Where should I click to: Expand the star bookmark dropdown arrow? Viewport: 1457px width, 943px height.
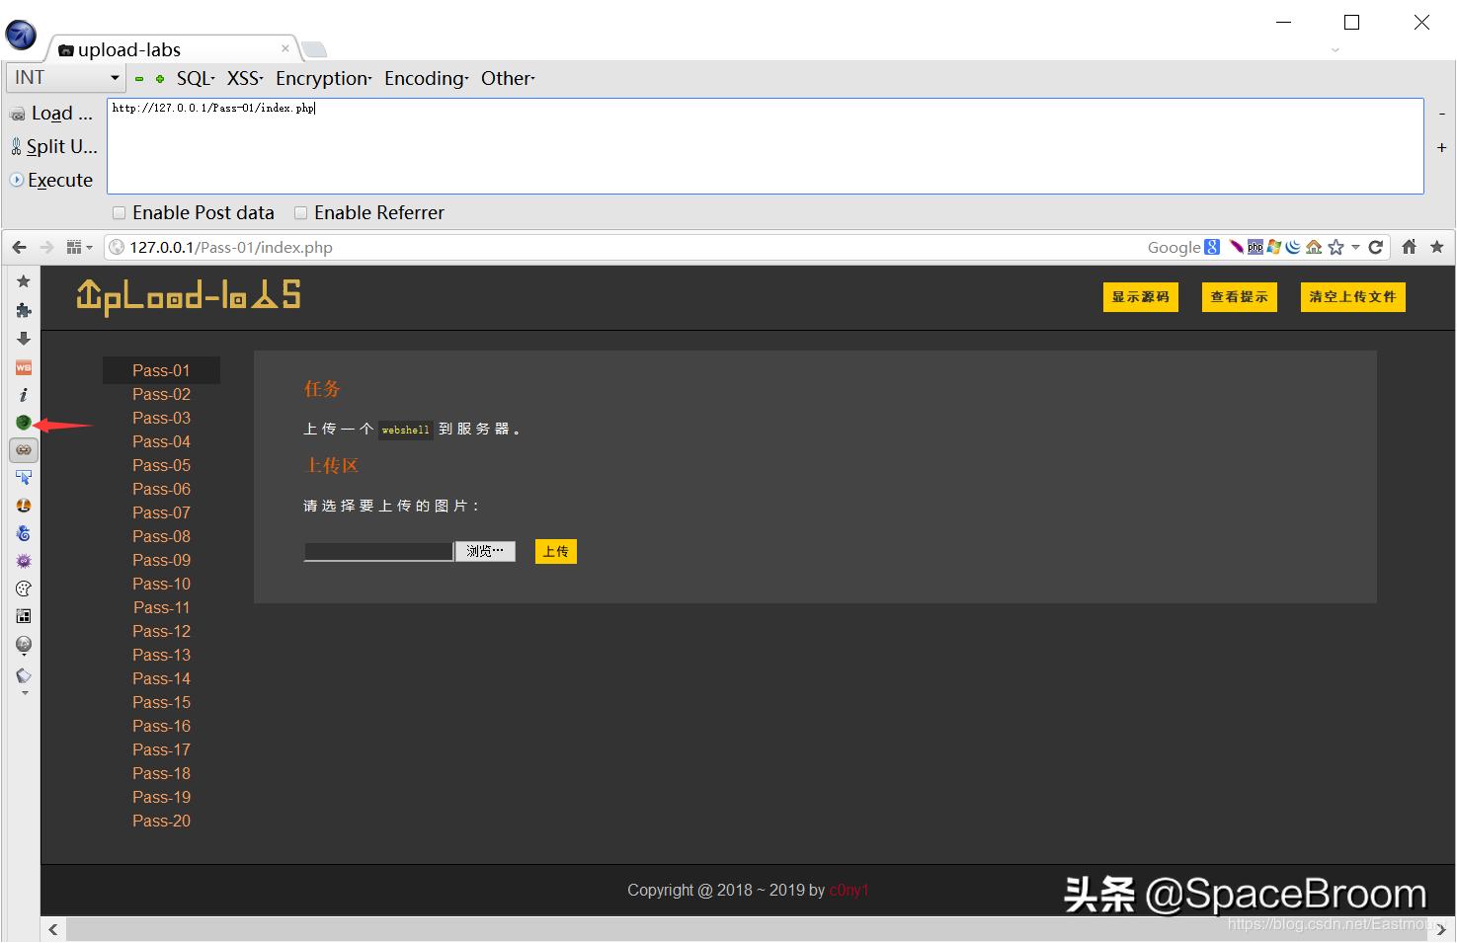pyautogui.click(x=1355, y=247)
